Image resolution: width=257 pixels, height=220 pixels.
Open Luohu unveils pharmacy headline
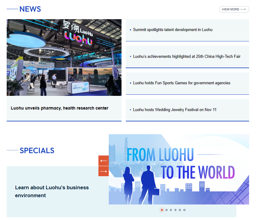pyautogui.click(x=60, y=108)
